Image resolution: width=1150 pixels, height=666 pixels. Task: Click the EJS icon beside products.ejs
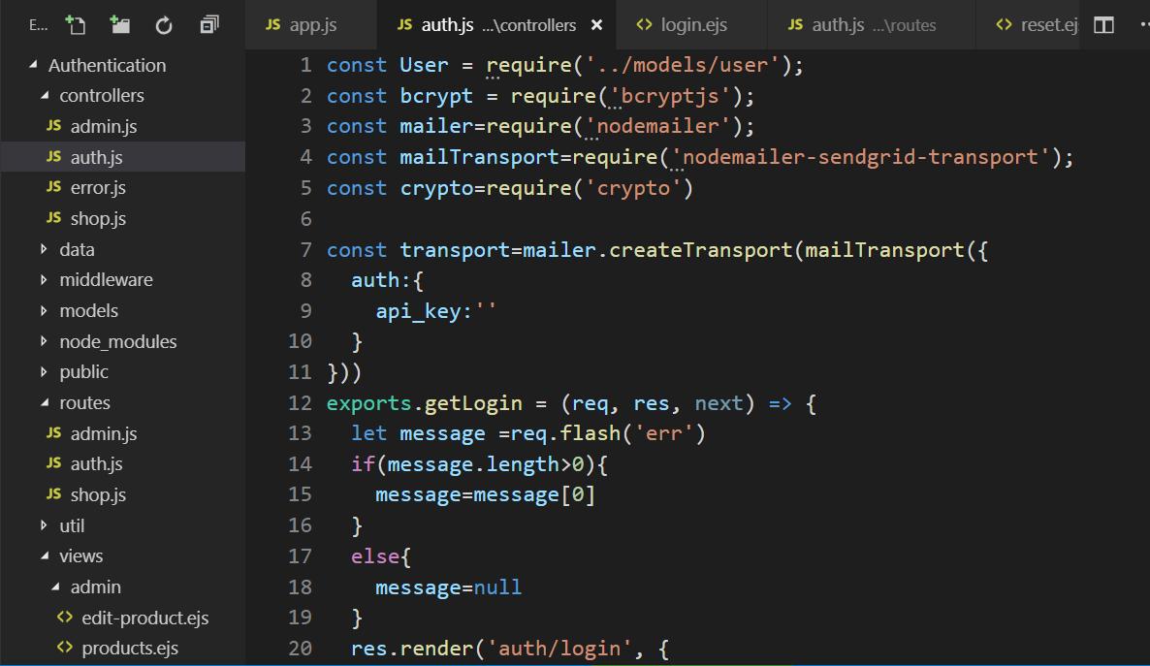pyautogui.click(x=65, y=647)
